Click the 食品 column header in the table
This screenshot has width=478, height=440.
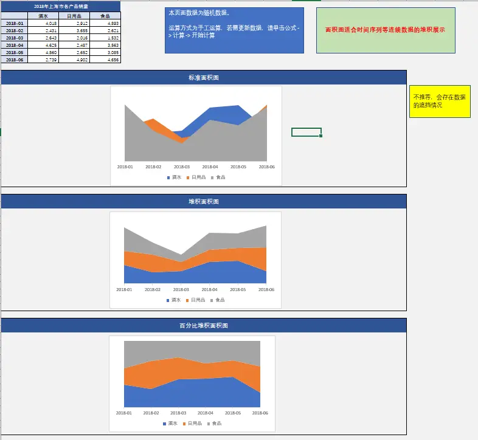pyautogui.click(x=105, y=16)
